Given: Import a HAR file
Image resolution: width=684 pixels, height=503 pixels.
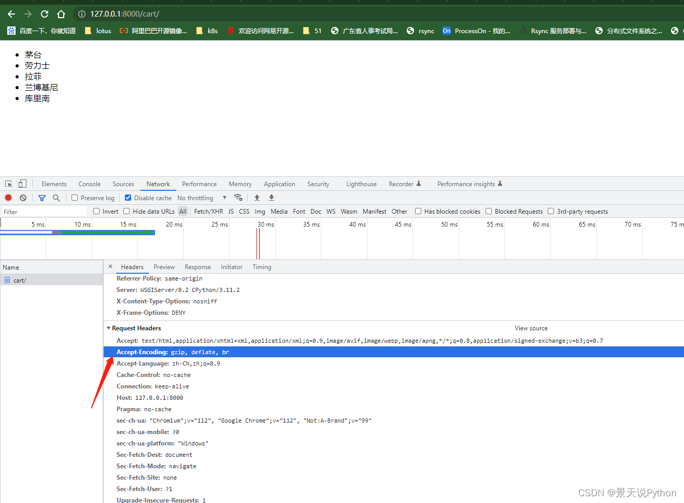Looking at the screenshot, I should tap(257, 198).
